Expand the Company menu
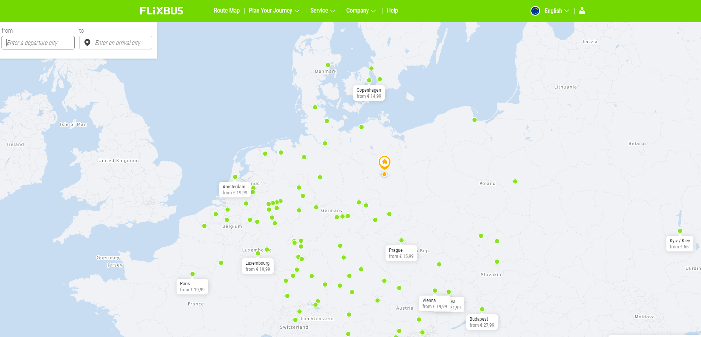The width and height of the screenshot is (701, 337). [361, 11]
